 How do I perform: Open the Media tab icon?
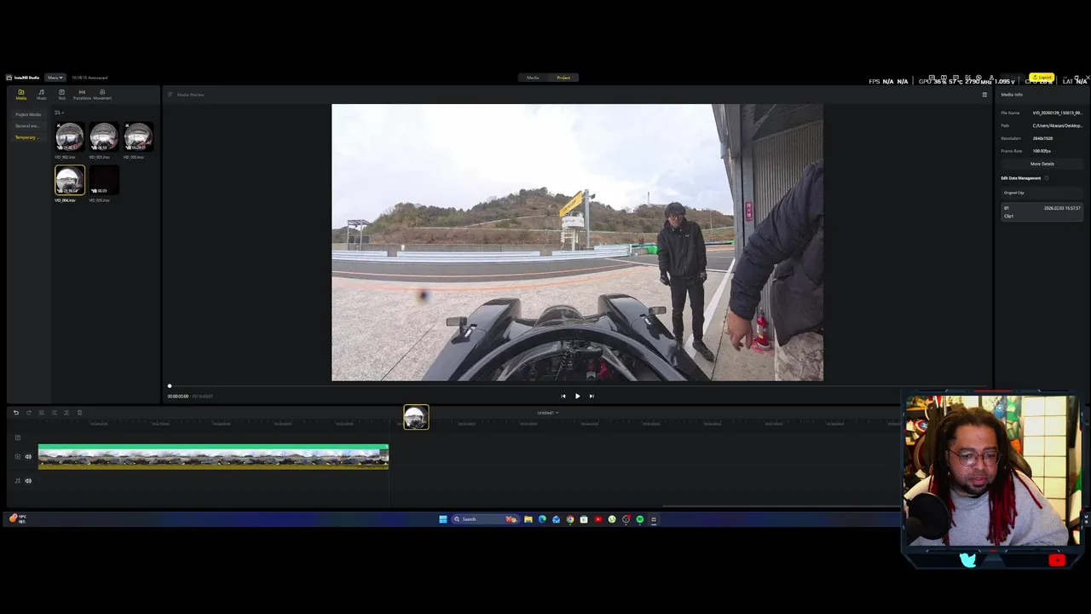[21, 94]
